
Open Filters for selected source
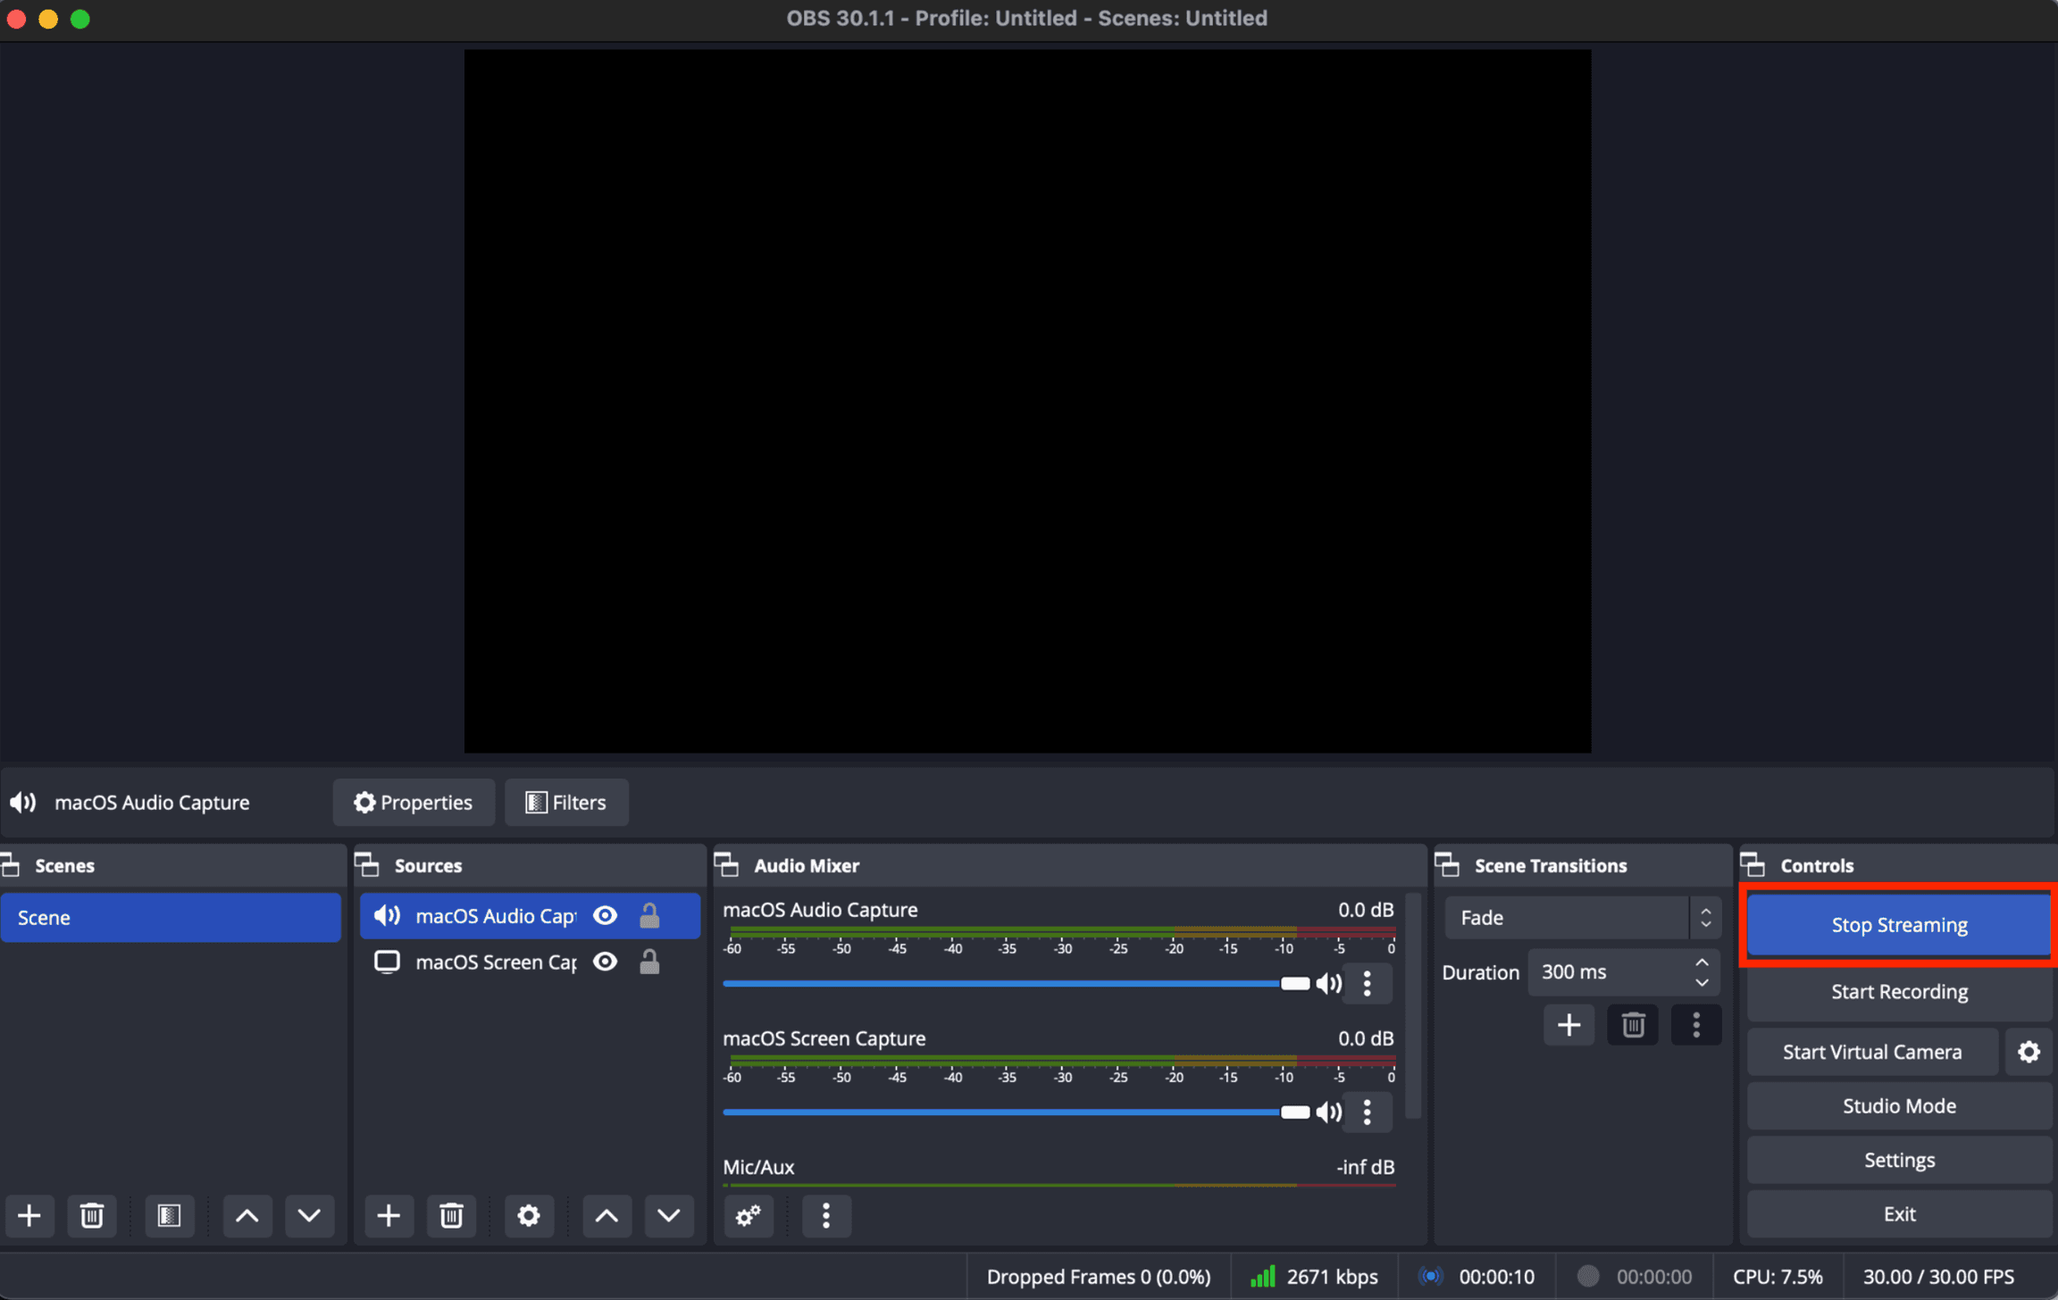(566, 803)
